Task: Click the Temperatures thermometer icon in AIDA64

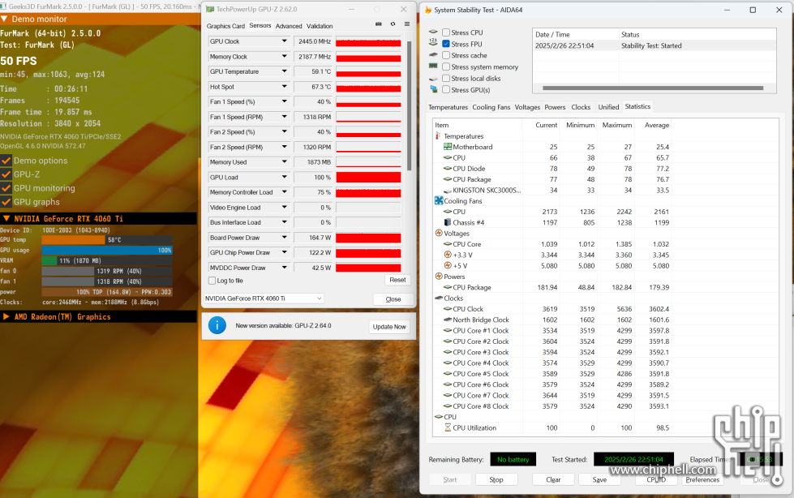Action: (438, 135)
